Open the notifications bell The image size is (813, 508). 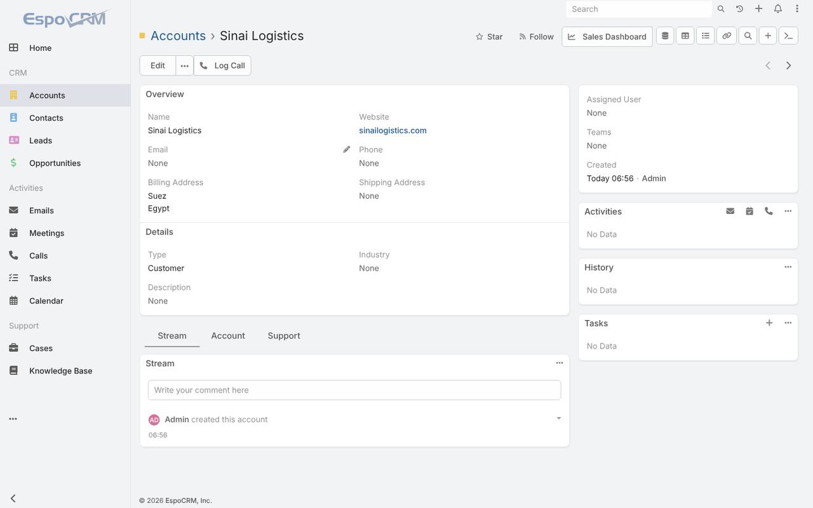(777, 9)
